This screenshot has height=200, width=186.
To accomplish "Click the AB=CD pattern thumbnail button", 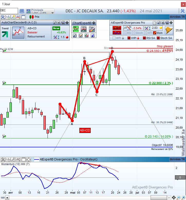I will 18,33.
